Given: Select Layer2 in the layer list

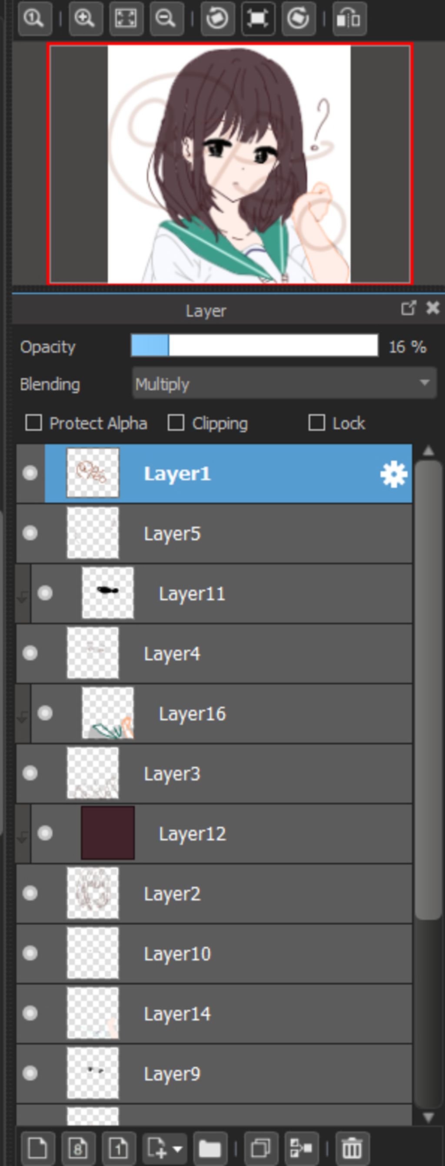Looking at the screenshot, I should [214, 894].
